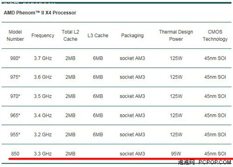Click the 2MB L2 cache in 975* row

[x=70, y=77]
